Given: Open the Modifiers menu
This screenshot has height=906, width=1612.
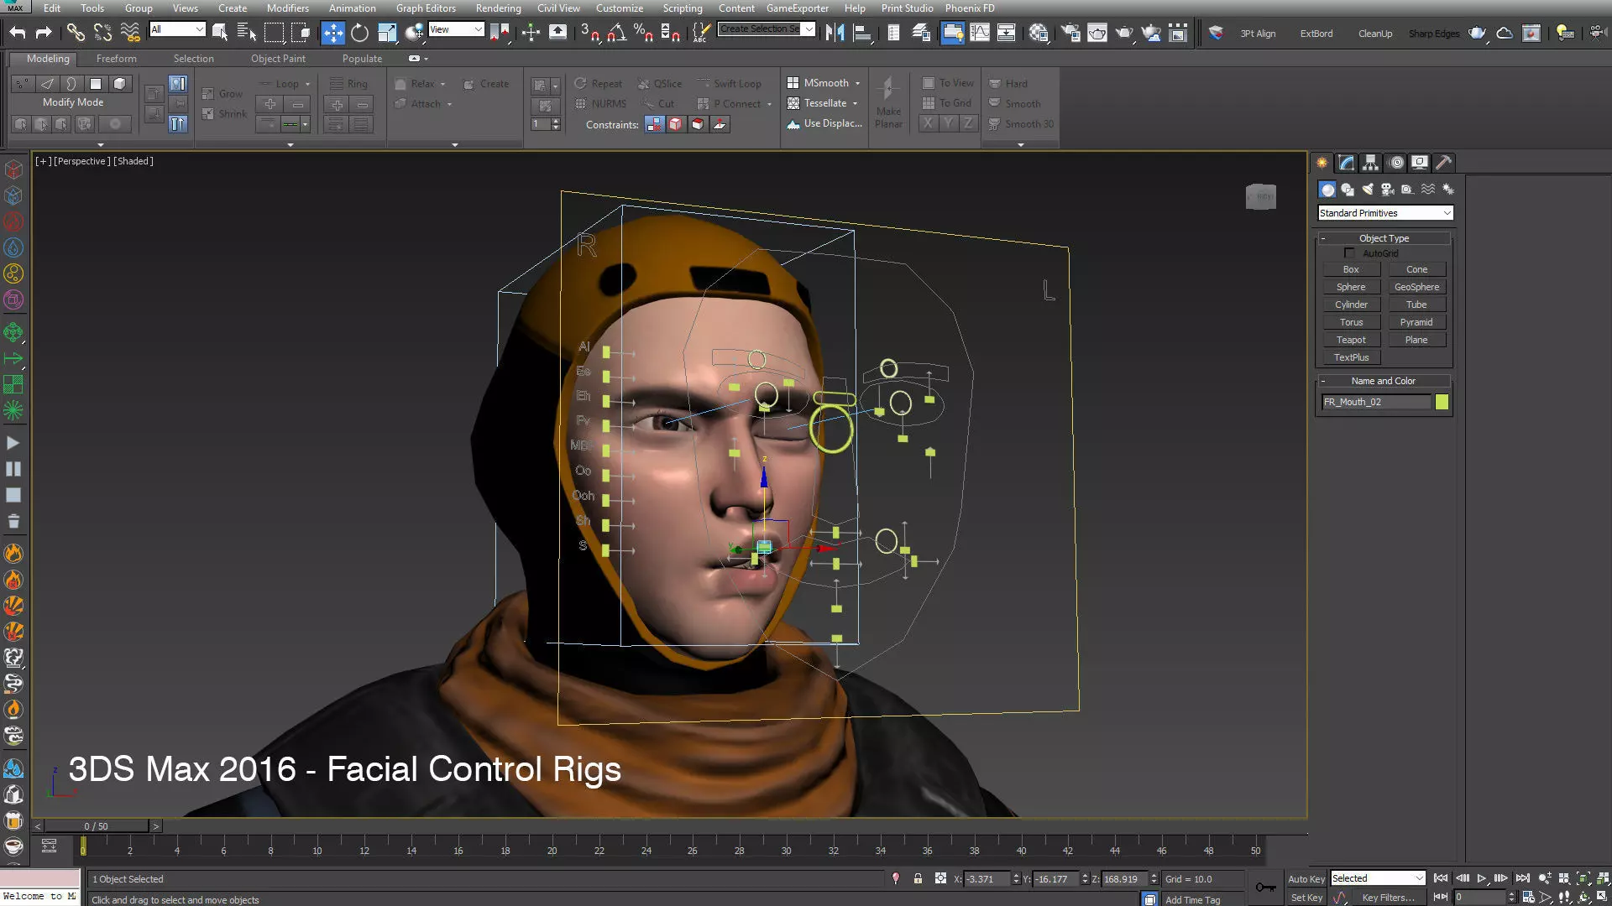Looking at the screenshot, I should pyautogui.click(x=287, y=8).
